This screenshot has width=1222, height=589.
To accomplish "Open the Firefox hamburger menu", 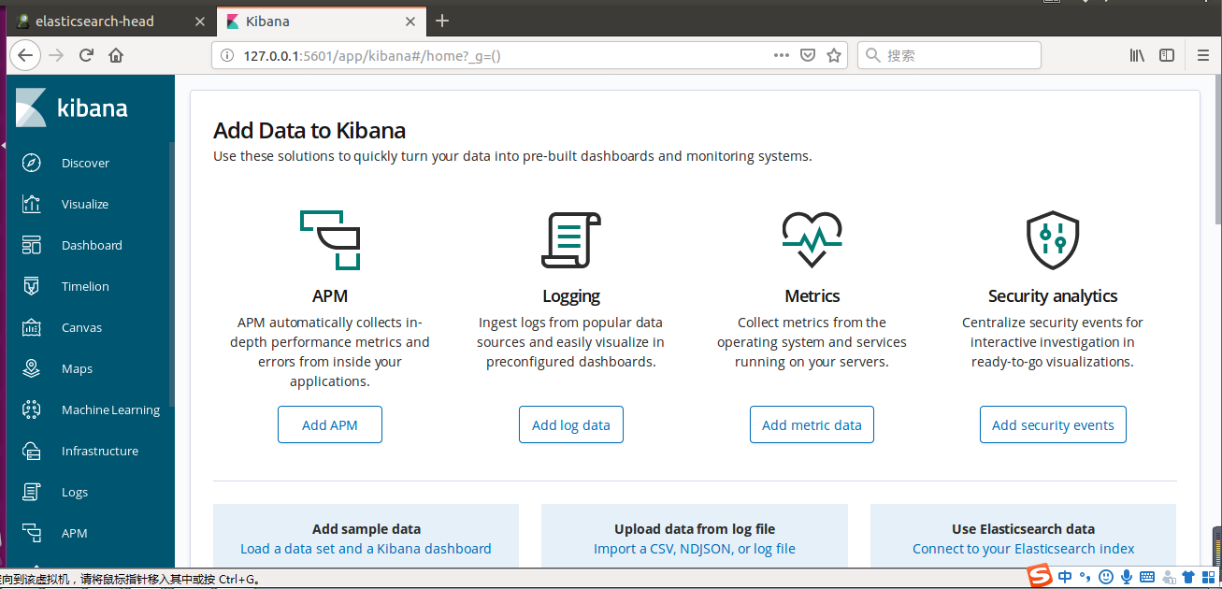I will [x=1203, y=55].
